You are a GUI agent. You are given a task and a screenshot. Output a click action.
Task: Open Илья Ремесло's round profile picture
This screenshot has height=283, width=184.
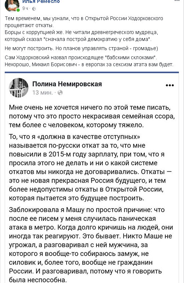point(12,5)
